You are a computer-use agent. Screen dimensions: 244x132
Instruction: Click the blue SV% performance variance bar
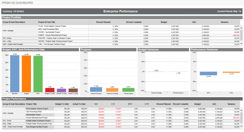click(x=208, y=73)
